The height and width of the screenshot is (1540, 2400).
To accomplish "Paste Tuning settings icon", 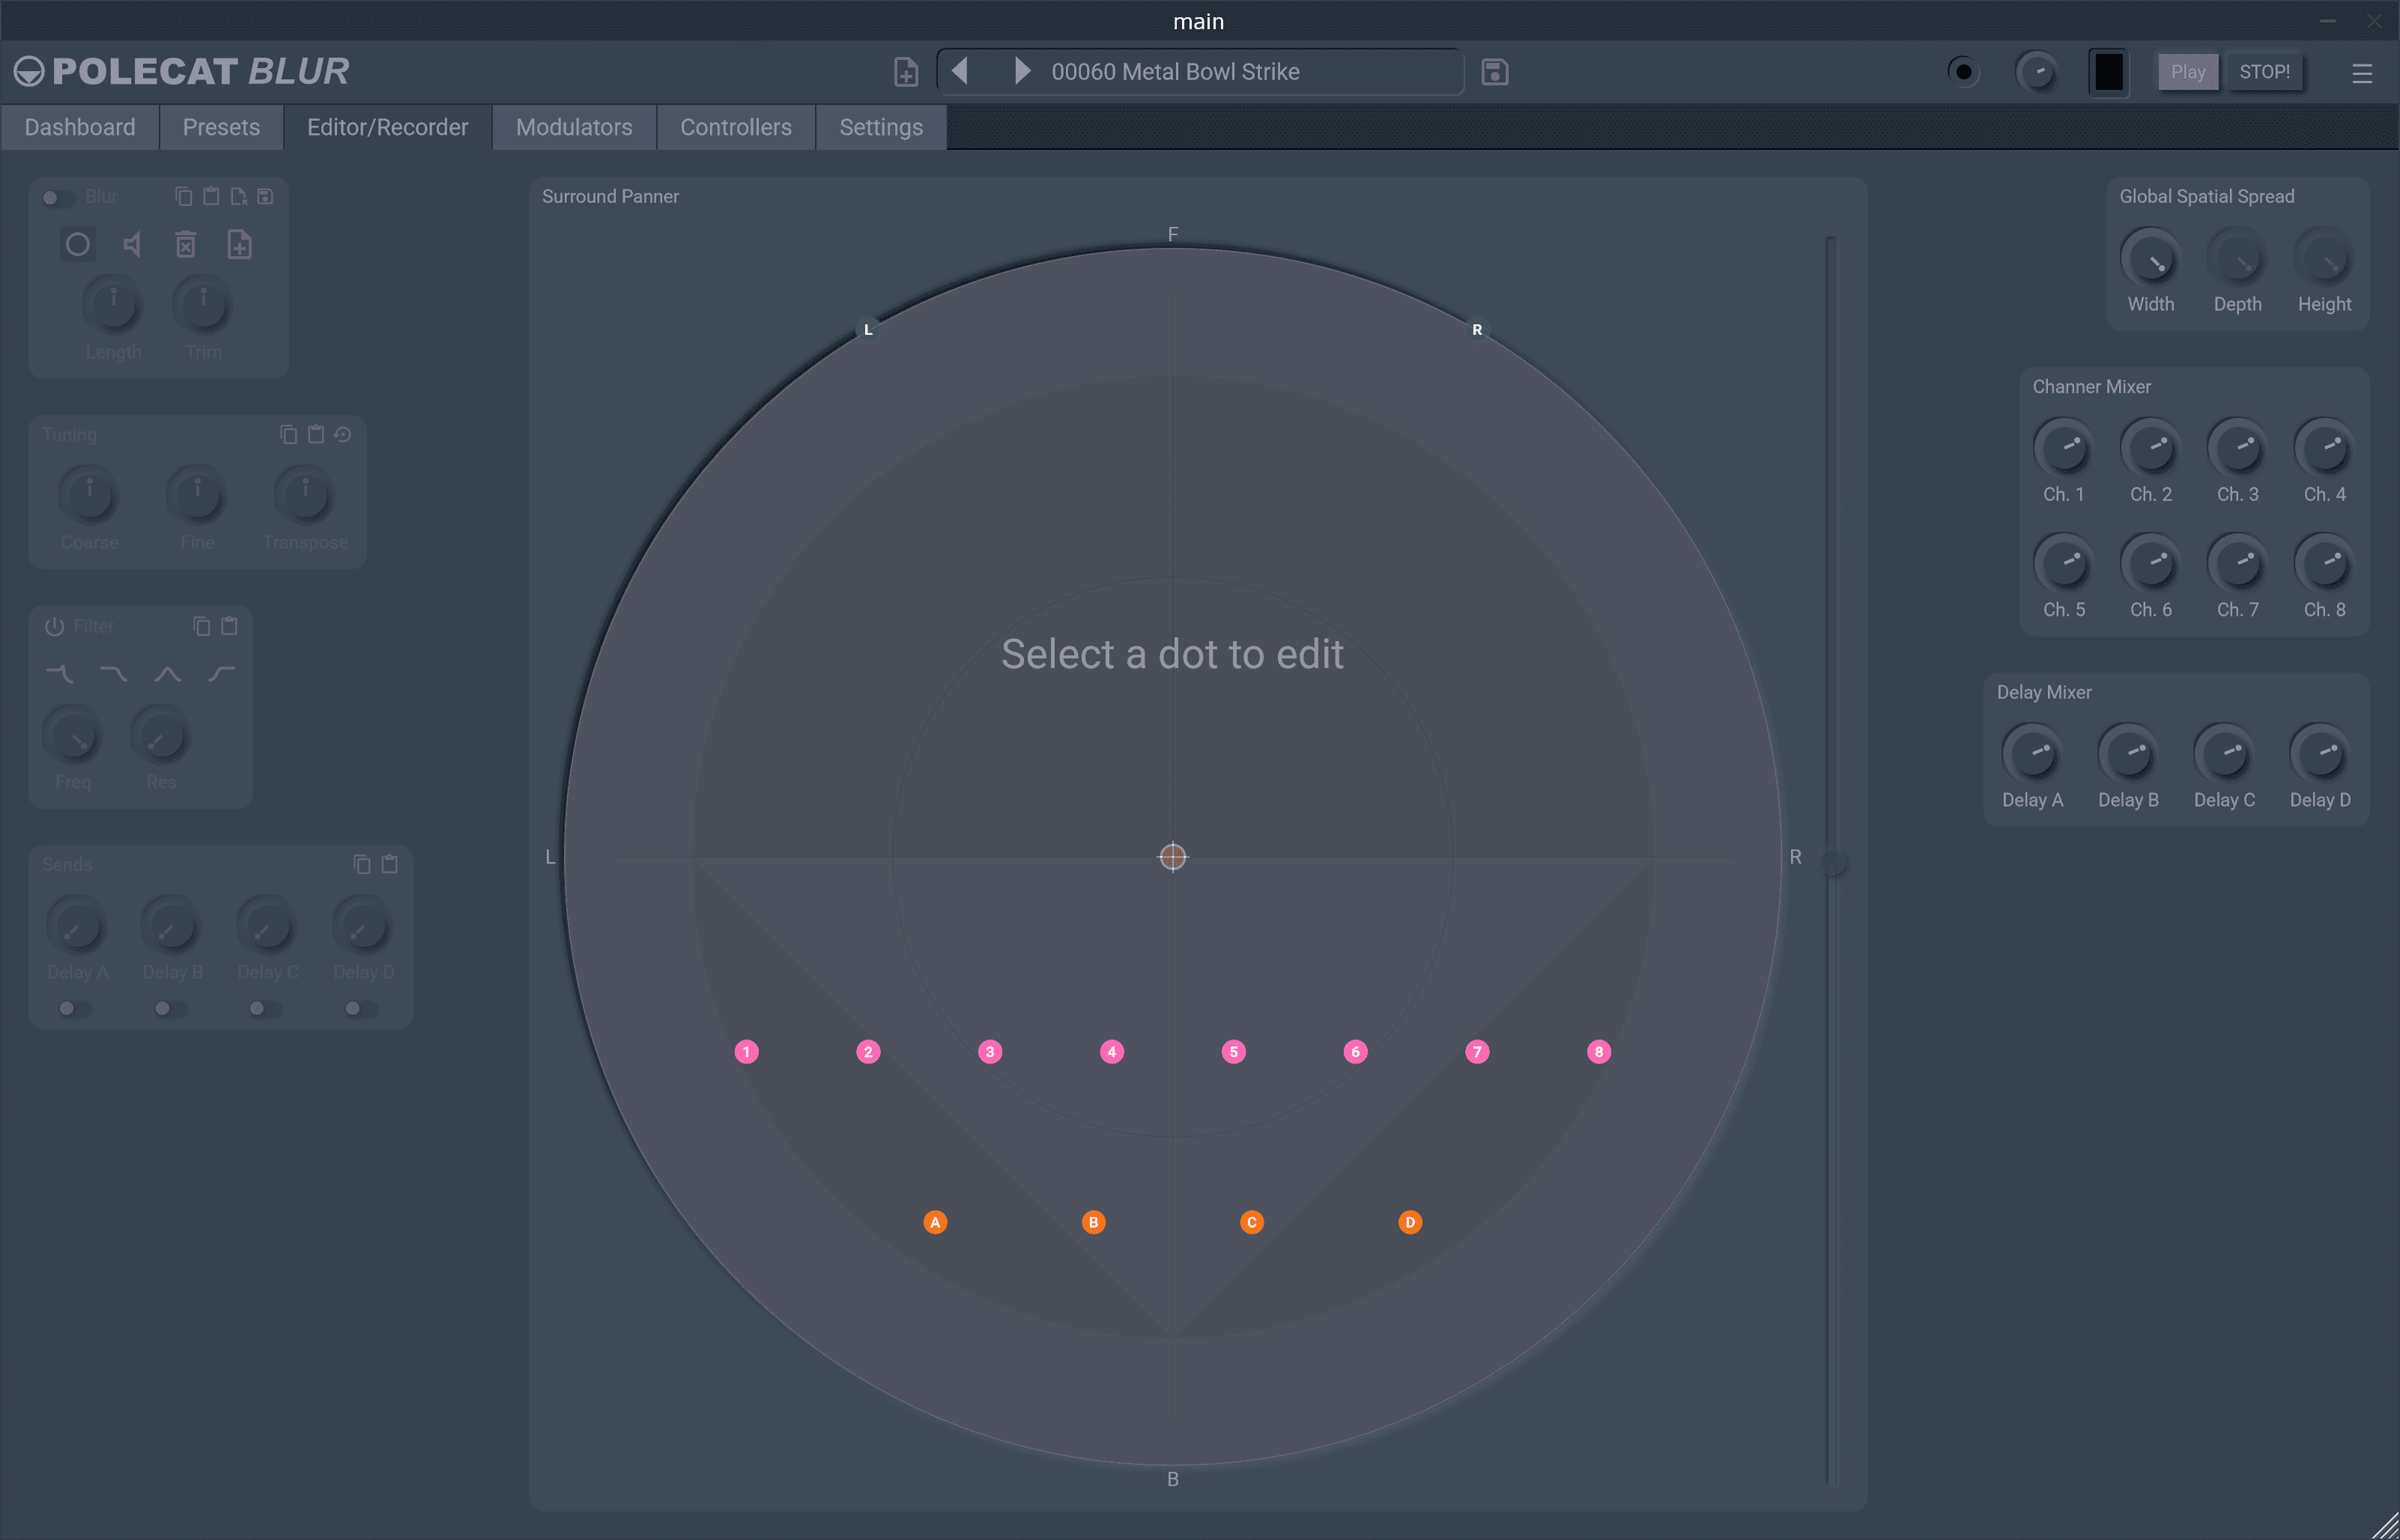I will click(316, 434).
